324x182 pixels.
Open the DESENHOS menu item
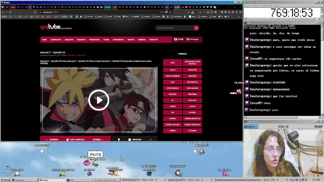tap(81, 40)
